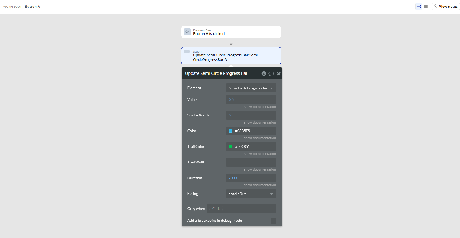Click the Value field containing 0.5
This screenshot has width=460, height=238.
pos(251,99)
